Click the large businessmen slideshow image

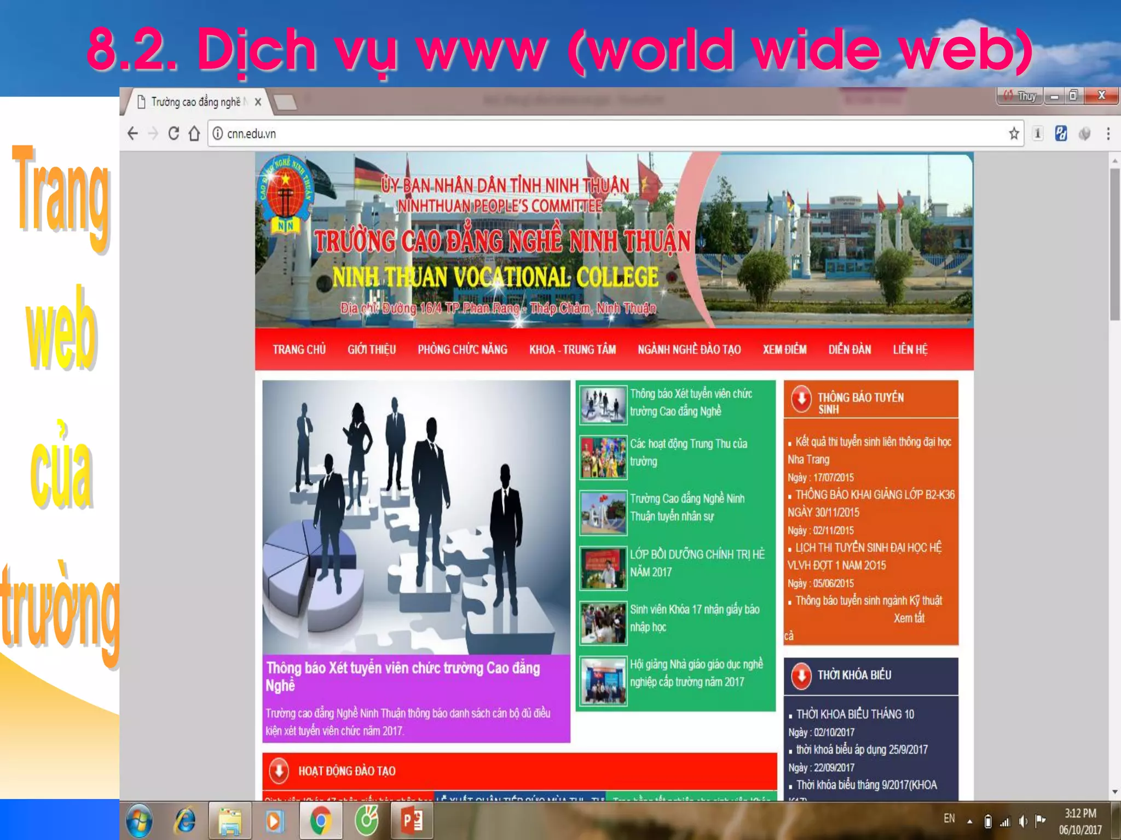coord(416,517)
